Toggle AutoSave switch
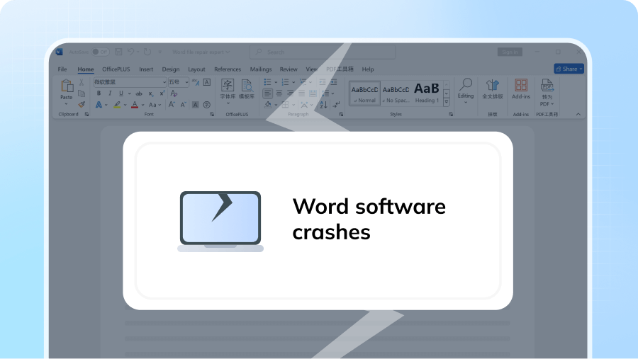Screen dimensions: 638x359 (x=100, y=52)
